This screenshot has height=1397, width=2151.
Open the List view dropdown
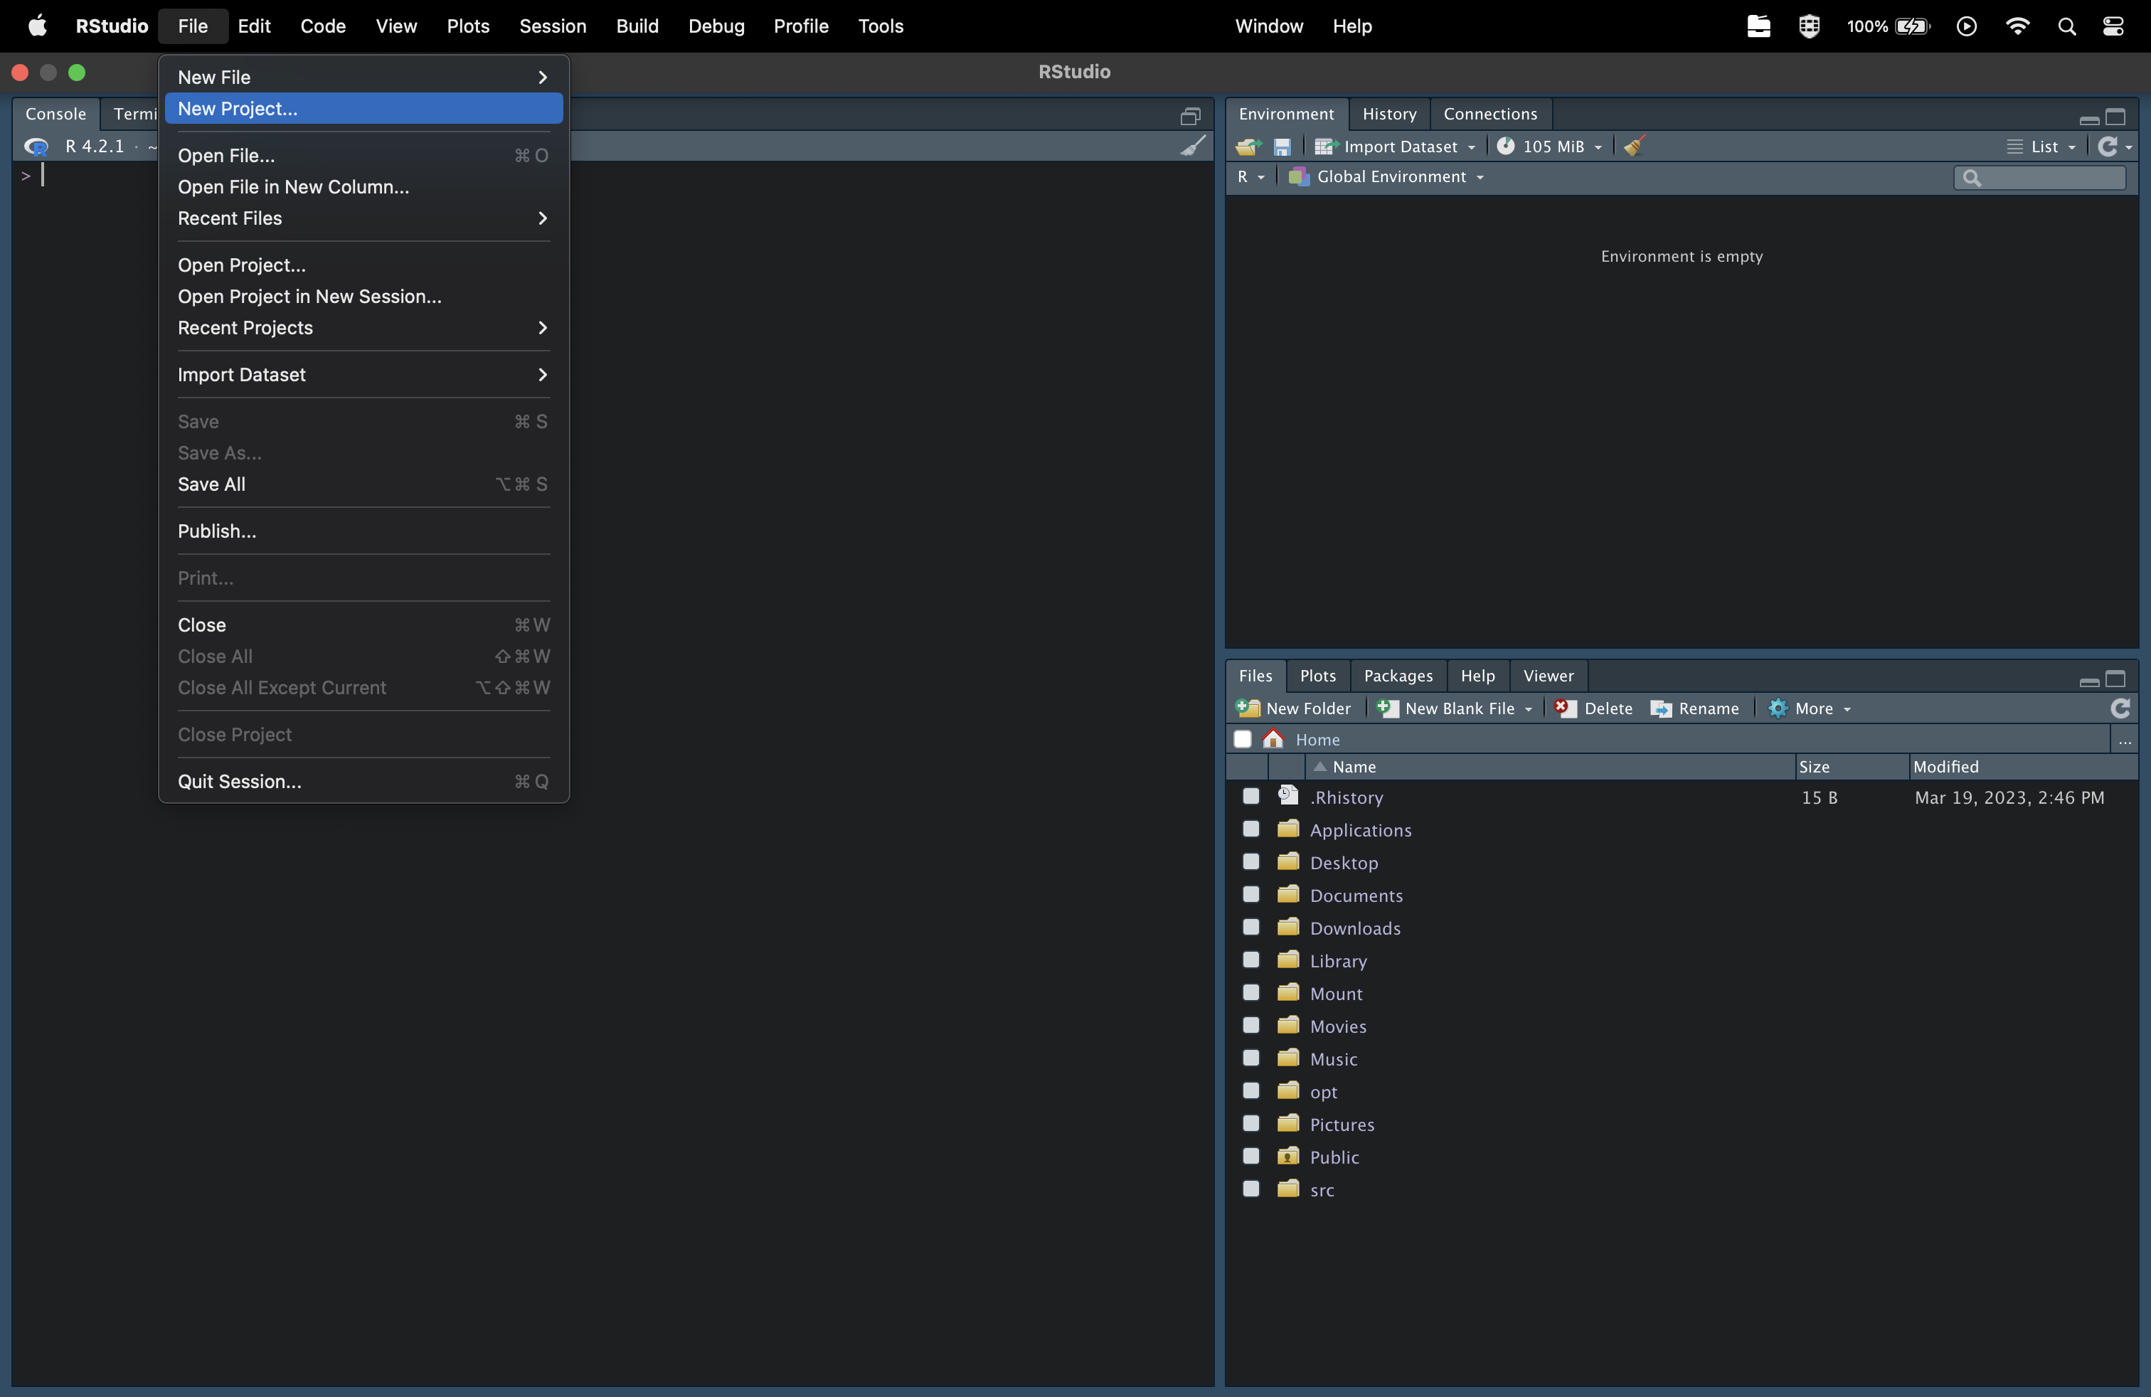tap(2043, 147)
